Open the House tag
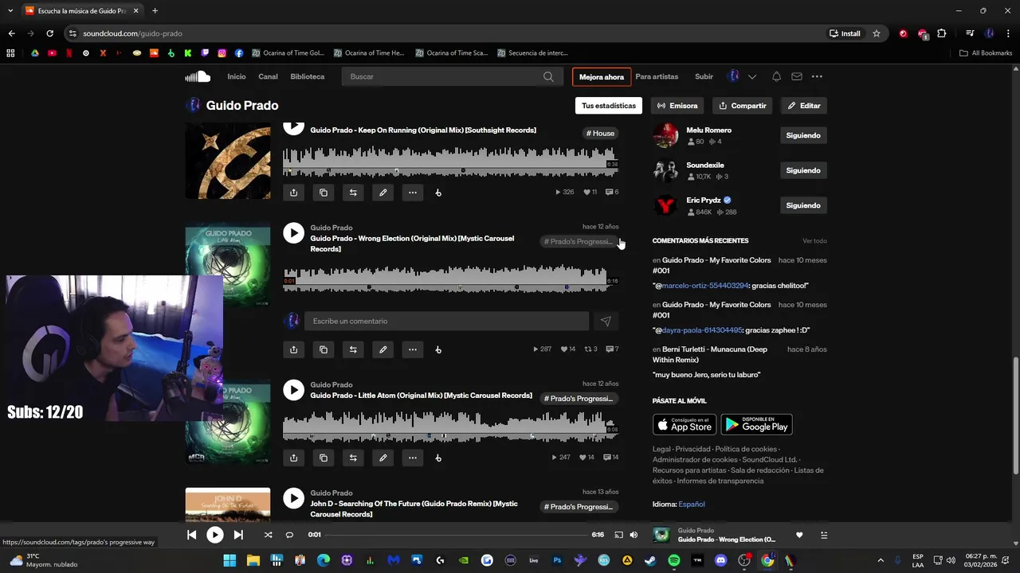The width and height of the screenshot is (1020, 573). [600, 134]
